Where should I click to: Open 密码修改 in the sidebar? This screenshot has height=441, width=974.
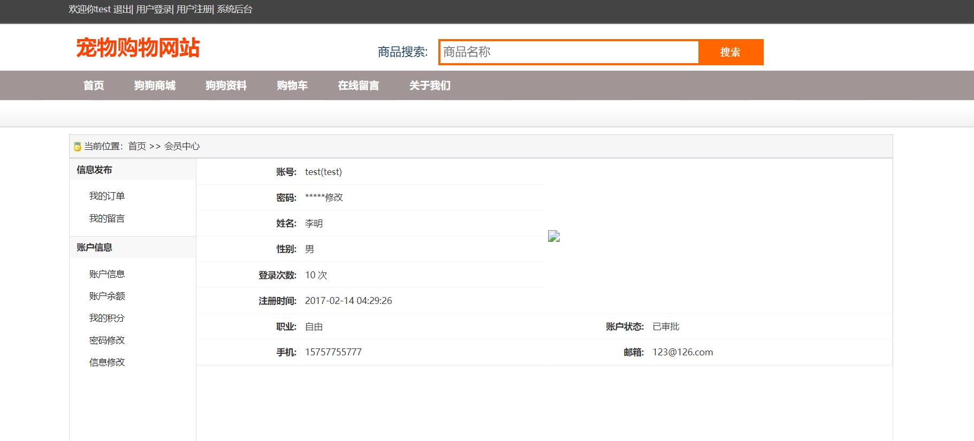[x=107, y=340]
